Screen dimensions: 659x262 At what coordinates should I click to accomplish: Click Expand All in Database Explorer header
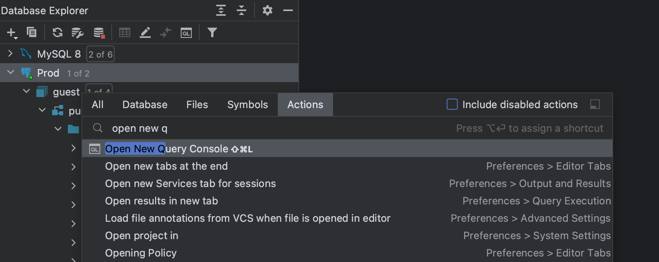pos(221,10)
